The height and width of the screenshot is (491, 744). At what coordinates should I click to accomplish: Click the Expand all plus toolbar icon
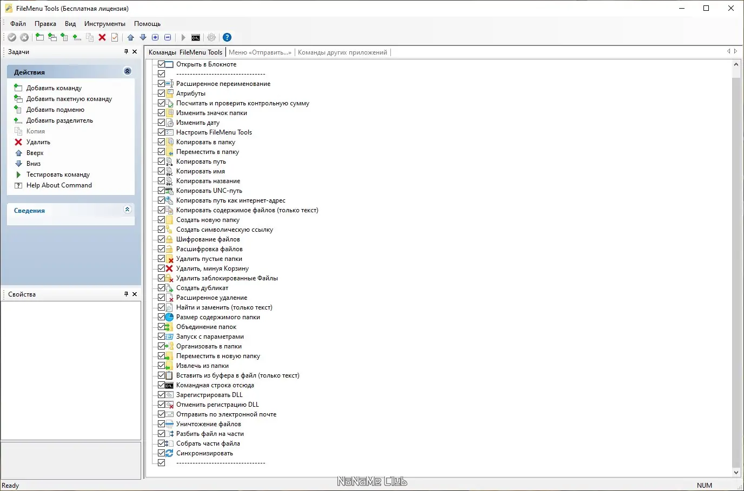click(x=155, y=37)
